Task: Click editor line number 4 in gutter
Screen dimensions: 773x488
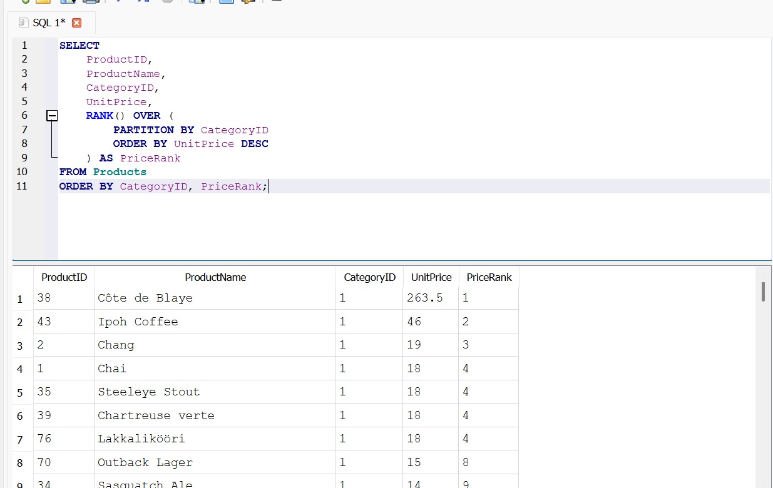Action: pos(24,87)
